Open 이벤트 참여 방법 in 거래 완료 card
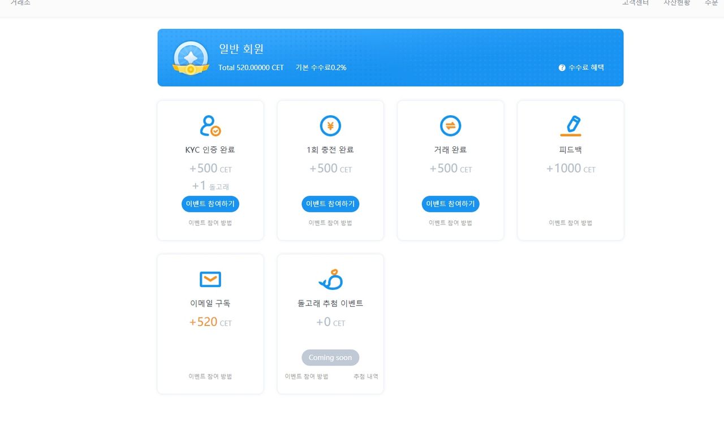The width and height of the screenshot is (724, 421). [x=450, y=223]
